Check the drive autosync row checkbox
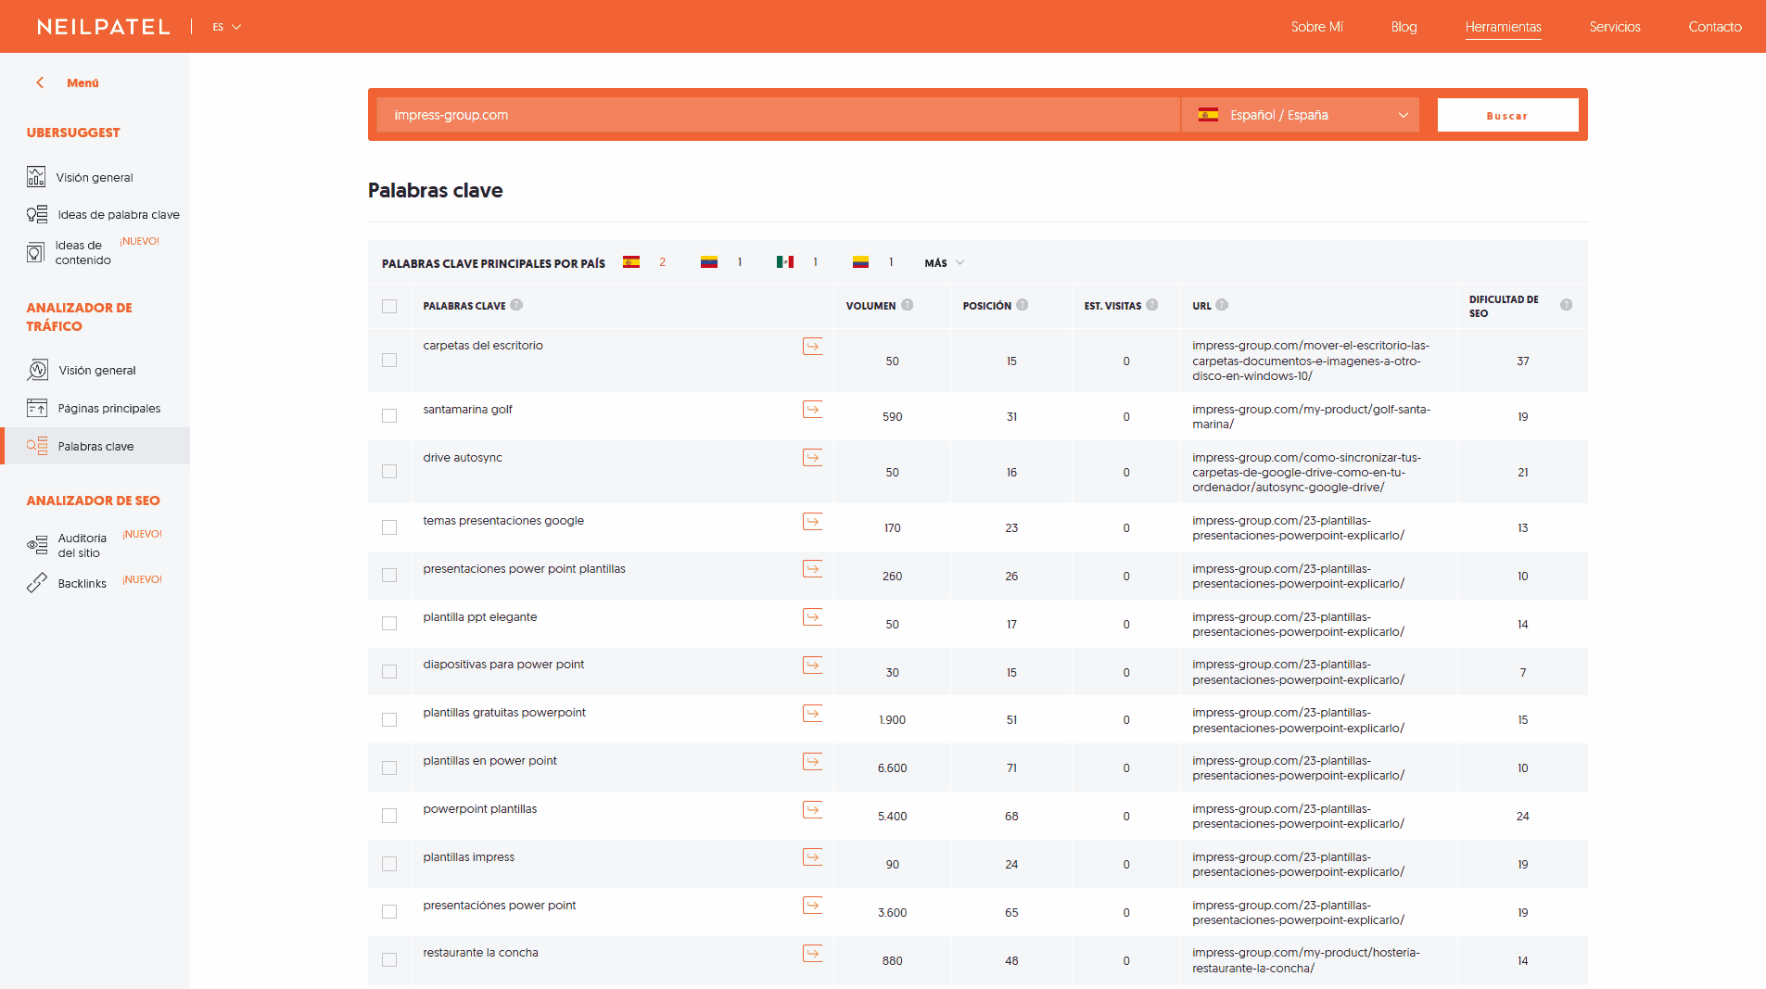Image resolution: width=1766 pixels, height=989 pixels. [389, 471]
